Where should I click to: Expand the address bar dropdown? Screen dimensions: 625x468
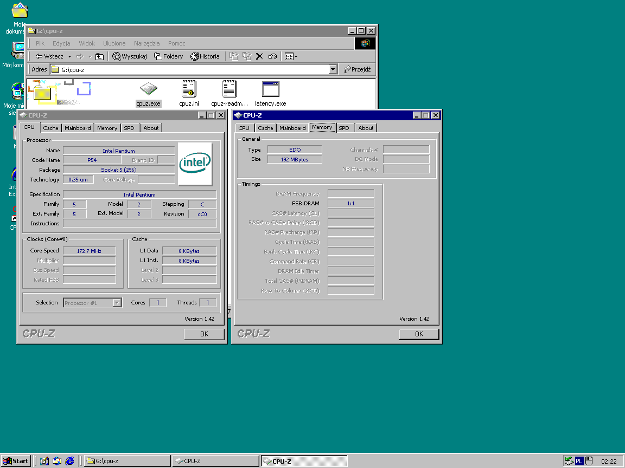click(333, 70)
